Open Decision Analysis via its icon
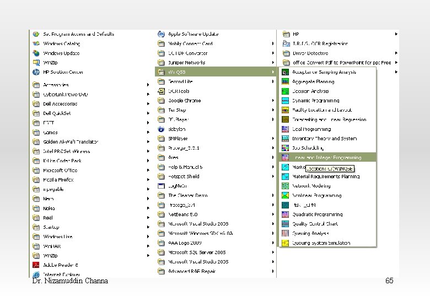The height and width of the screenshot is (297, 430). pos(285,91)
